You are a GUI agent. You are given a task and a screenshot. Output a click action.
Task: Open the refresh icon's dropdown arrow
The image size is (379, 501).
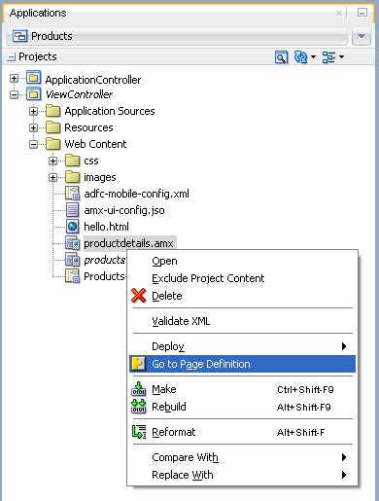click(313, 57)
